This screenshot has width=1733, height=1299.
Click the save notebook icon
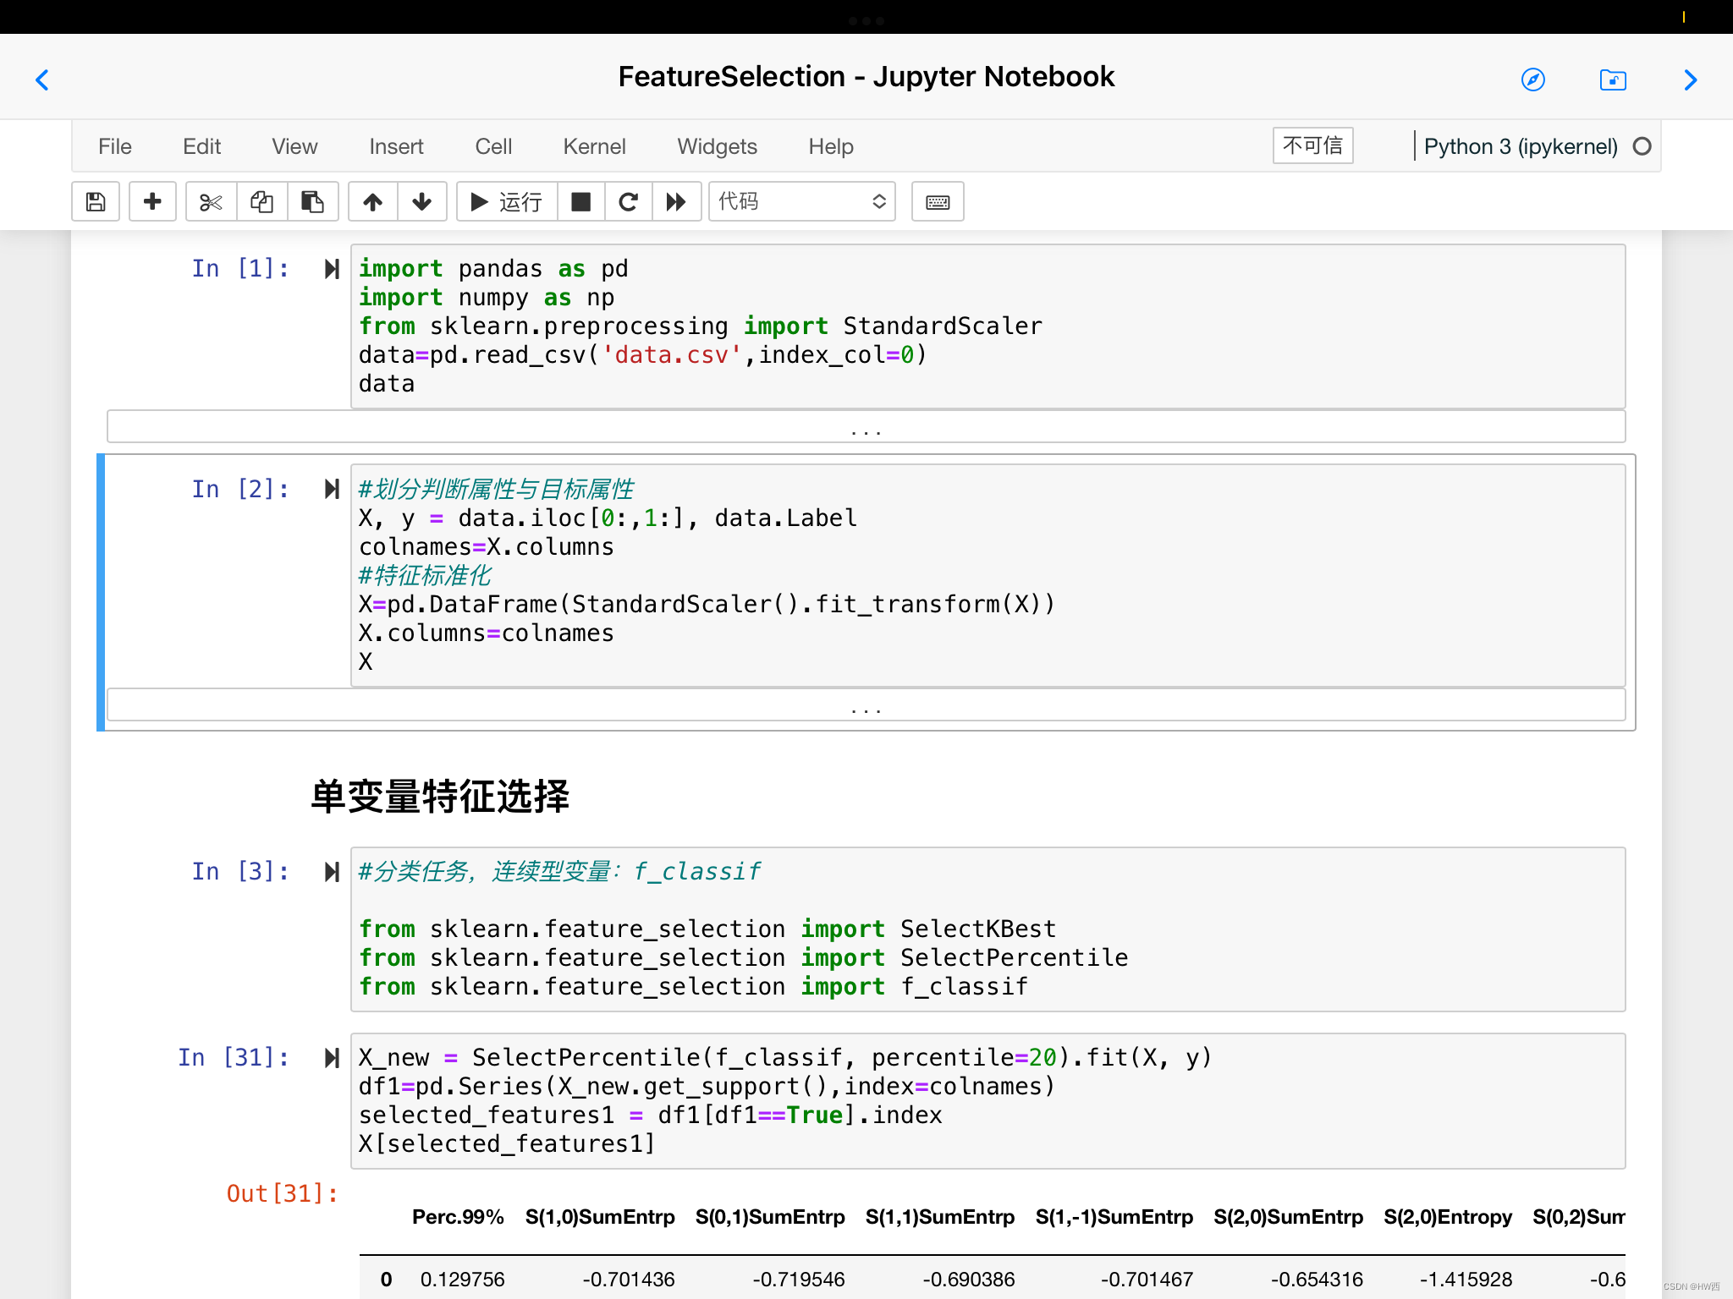pos(96,202)
